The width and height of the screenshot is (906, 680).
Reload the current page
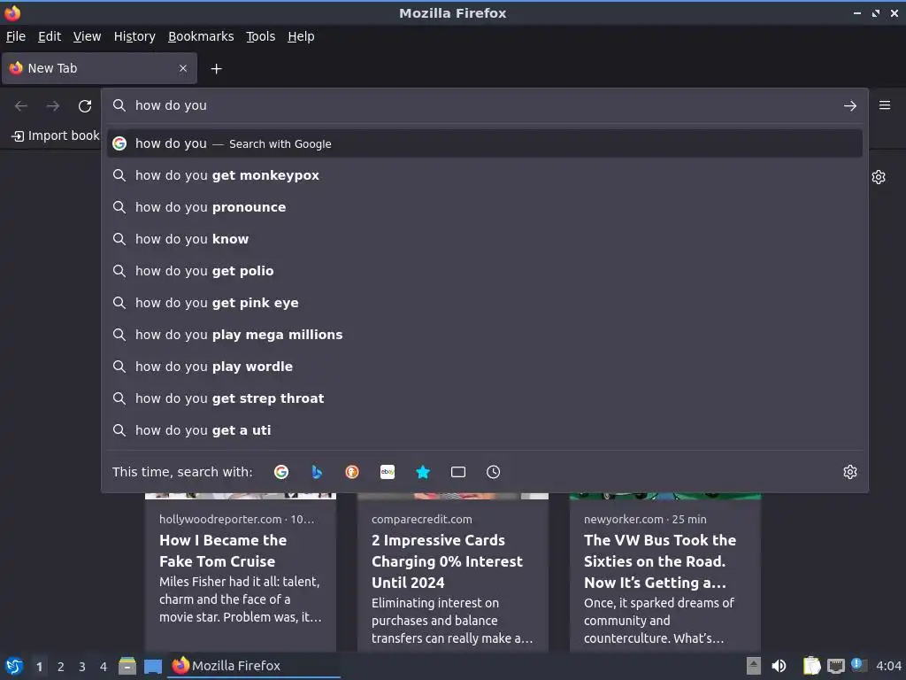(x=85, y=106)
